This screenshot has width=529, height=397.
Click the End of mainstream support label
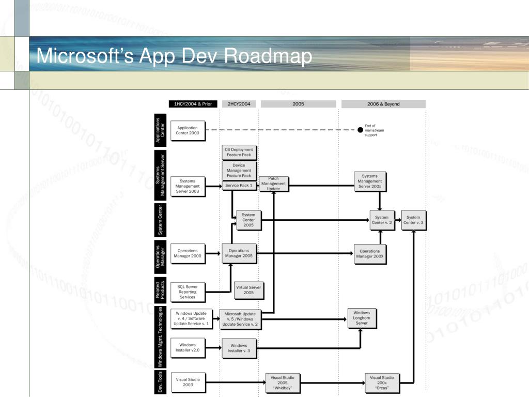point(374,130)
